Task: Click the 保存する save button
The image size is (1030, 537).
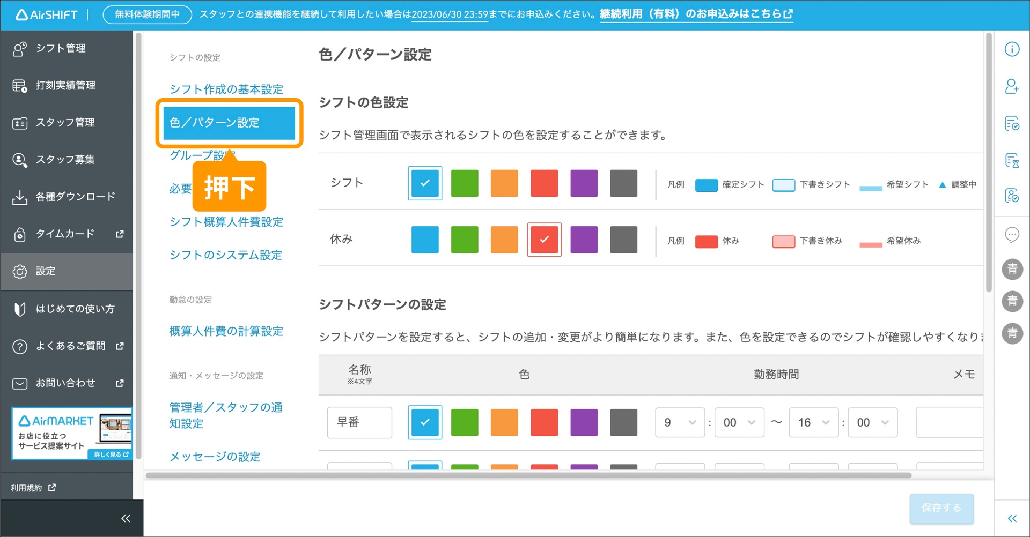Action: click(x=941, y=508)
